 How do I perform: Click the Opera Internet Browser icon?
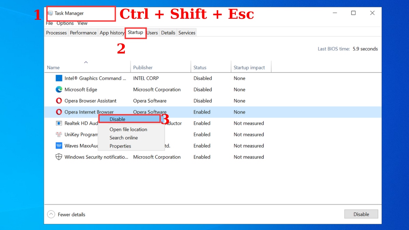[x=59, y=112]
